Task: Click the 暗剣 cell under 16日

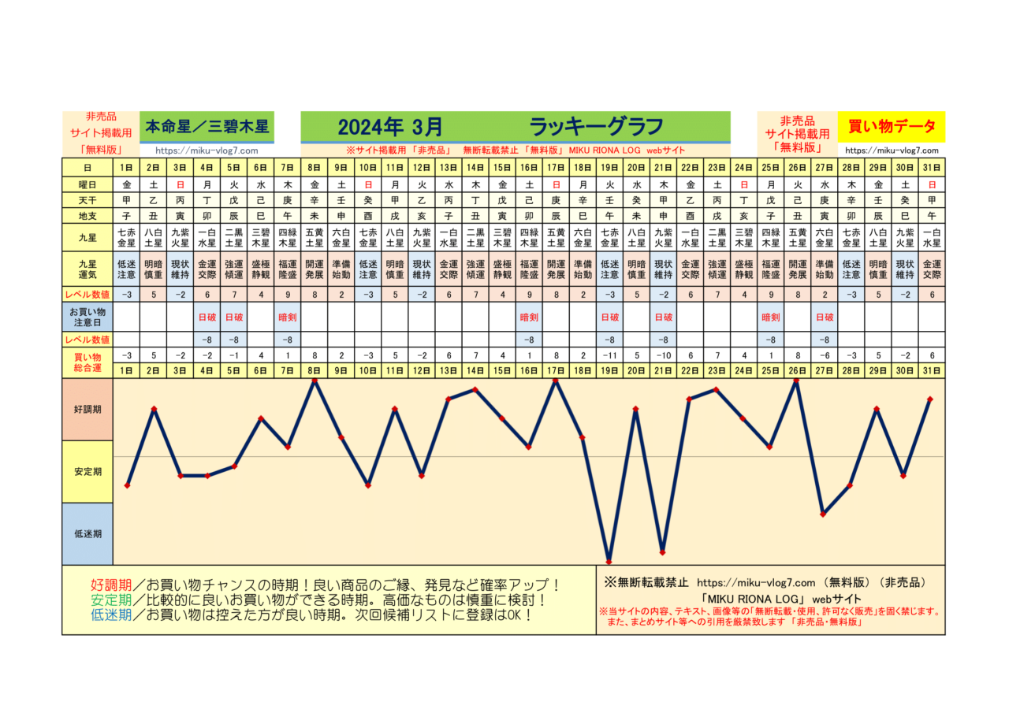Action: click(x=528, y=317)
